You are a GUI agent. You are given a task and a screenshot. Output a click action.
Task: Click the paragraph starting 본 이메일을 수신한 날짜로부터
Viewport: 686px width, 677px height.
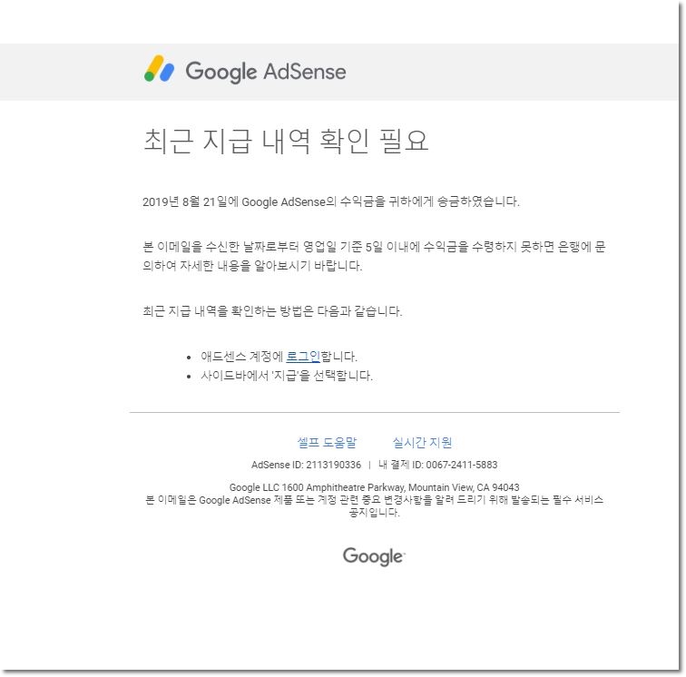374,256
